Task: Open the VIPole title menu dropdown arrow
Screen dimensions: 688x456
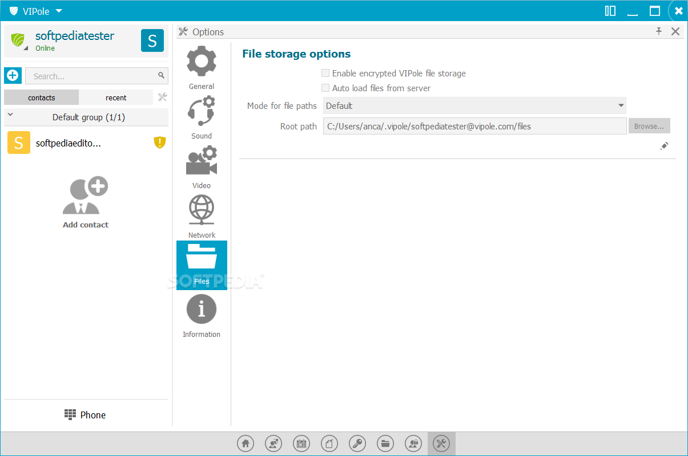Action: [x=59, y=11]
